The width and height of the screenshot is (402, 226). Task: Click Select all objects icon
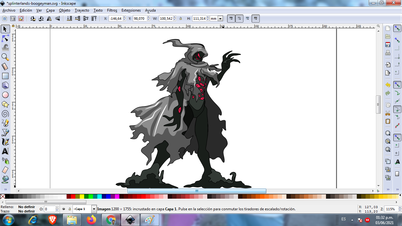5,19
